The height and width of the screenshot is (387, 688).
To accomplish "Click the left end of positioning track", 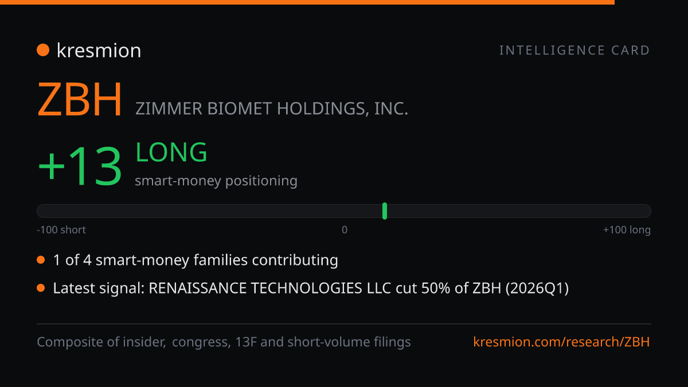I will (x=41, y=211).
